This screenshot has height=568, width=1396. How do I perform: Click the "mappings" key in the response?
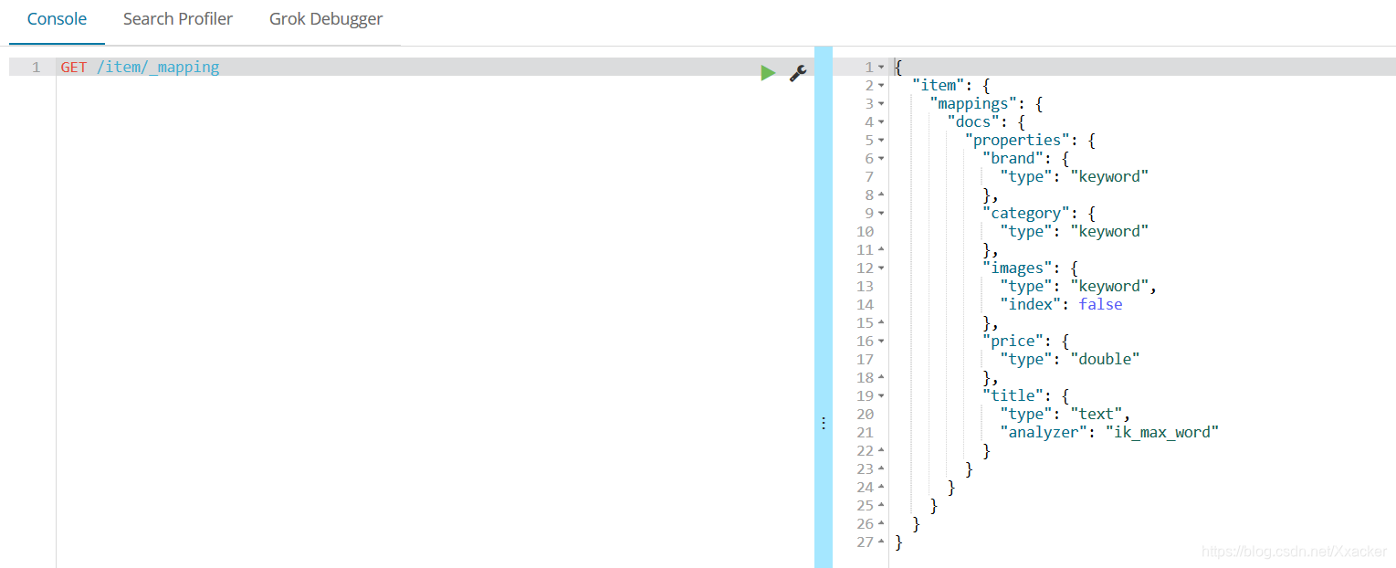(973, 103)
